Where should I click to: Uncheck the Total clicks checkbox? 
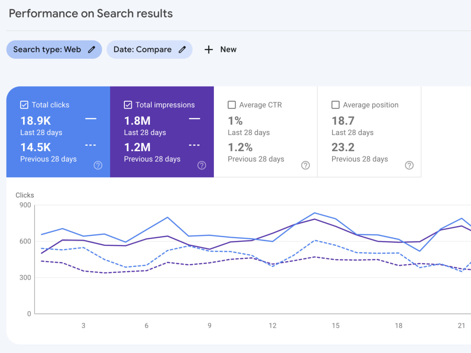pyautogui.click(x=24, y=105)
